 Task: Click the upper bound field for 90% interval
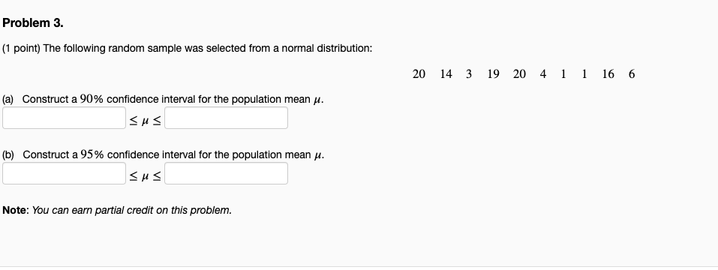click(x=227, y=118)
